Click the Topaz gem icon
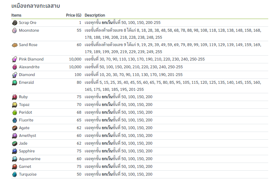The width and height of the screenshot is (276, 183). point(14,105)
